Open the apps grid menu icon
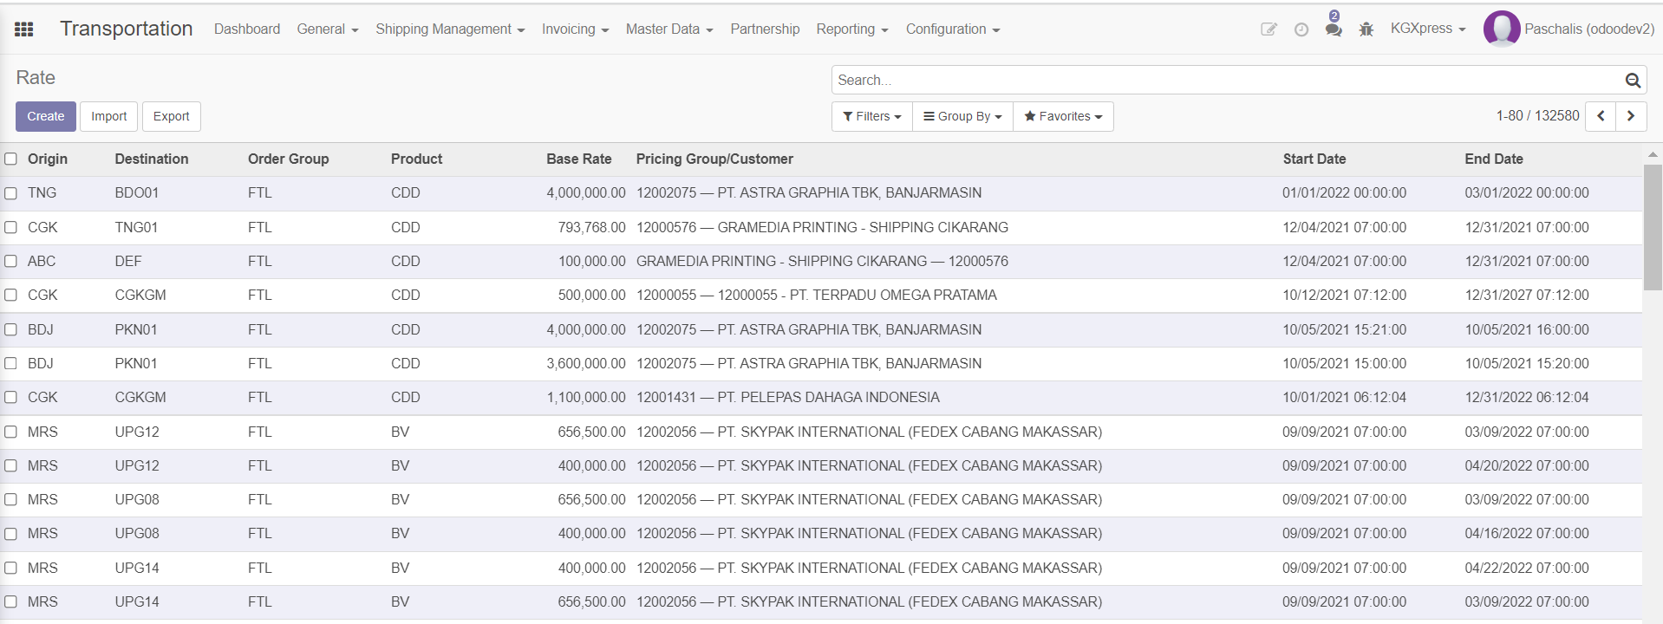The width and height of the screenshot is (1663, 624). (x=24, y=29)
